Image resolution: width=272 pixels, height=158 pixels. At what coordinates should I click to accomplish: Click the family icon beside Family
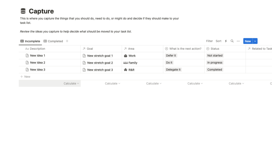point(126,63)
